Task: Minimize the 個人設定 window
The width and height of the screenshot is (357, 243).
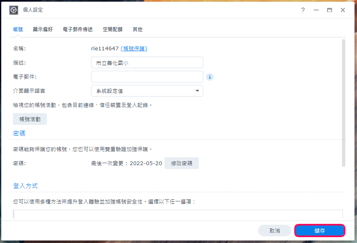Action: point(316,10)
